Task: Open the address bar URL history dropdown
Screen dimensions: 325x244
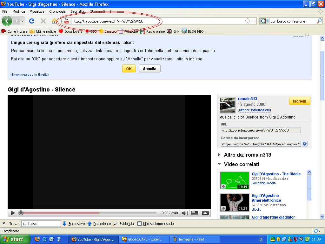Action: (x=254, y=21)
